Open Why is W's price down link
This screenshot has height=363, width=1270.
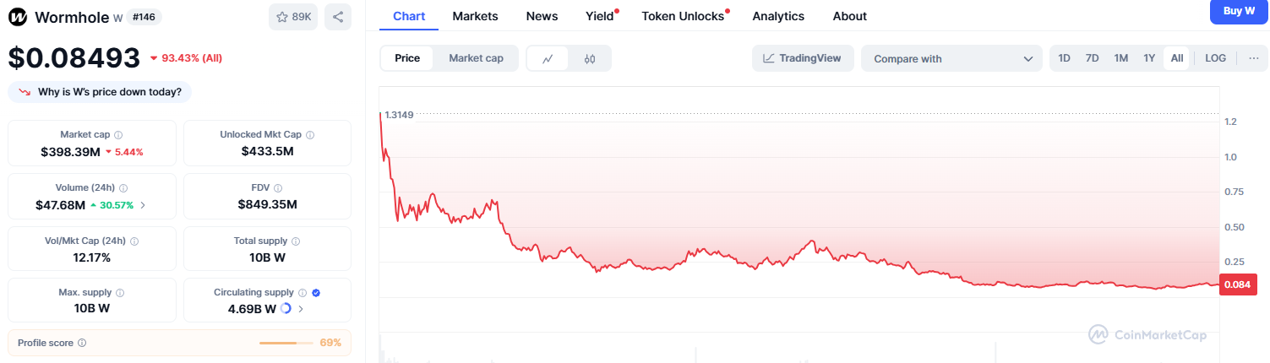pyautogui.click(x=101, y=91)
